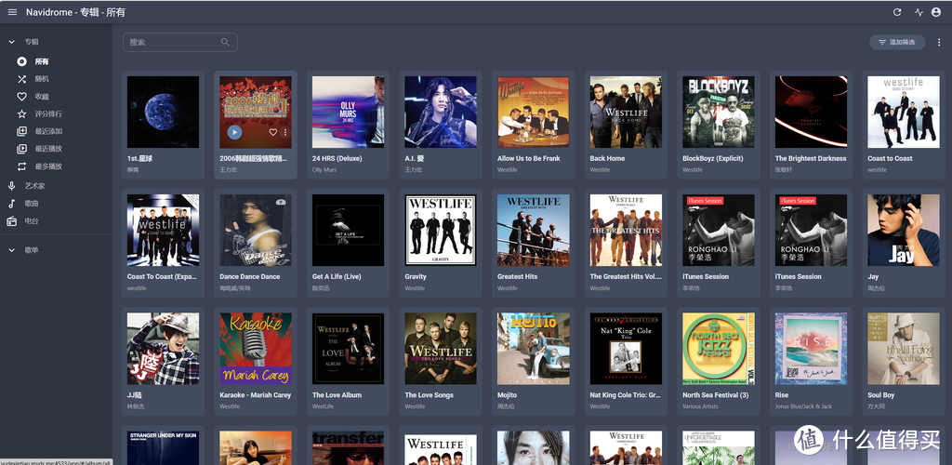Open the Back Home album cover
Viewport: 952px width, 465px height.
pos(626,112)
